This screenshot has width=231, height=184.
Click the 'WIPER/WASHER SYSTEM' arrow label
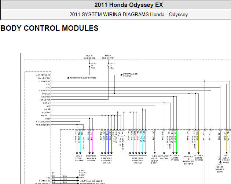click(130, 75)
